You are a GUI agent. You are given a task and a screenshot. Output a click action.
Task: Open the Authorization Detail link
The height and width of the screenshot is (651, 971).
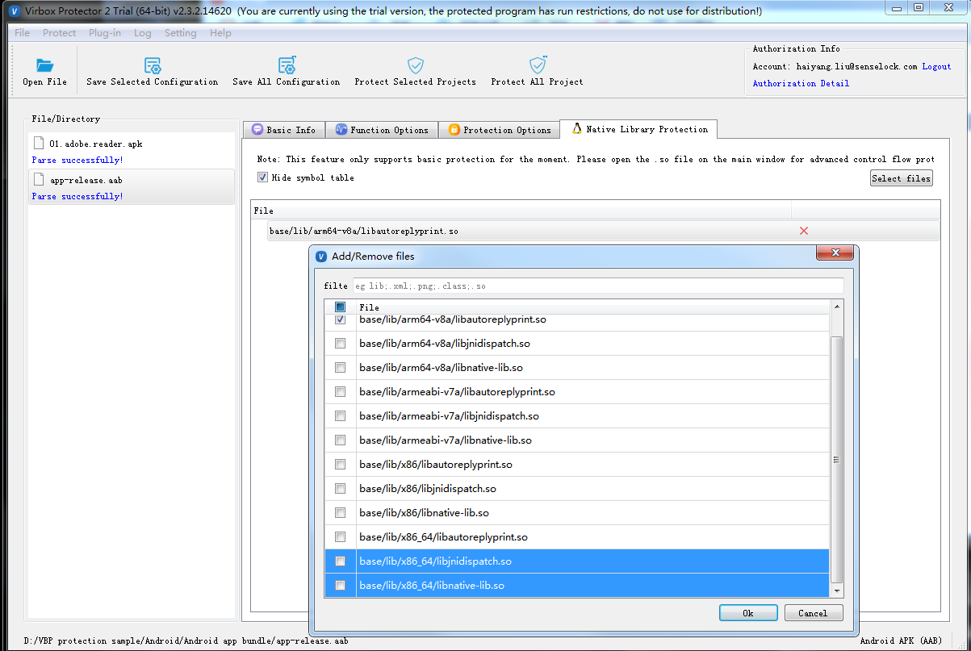[801, 83]
